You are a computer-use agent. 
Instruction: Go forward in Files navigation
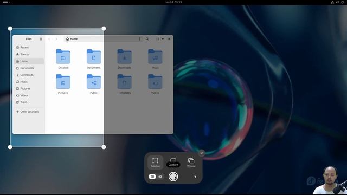click(x=56, y=39)
